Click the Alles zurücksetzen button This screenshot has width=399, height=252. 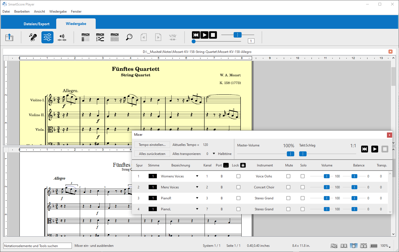pos(152,154)
